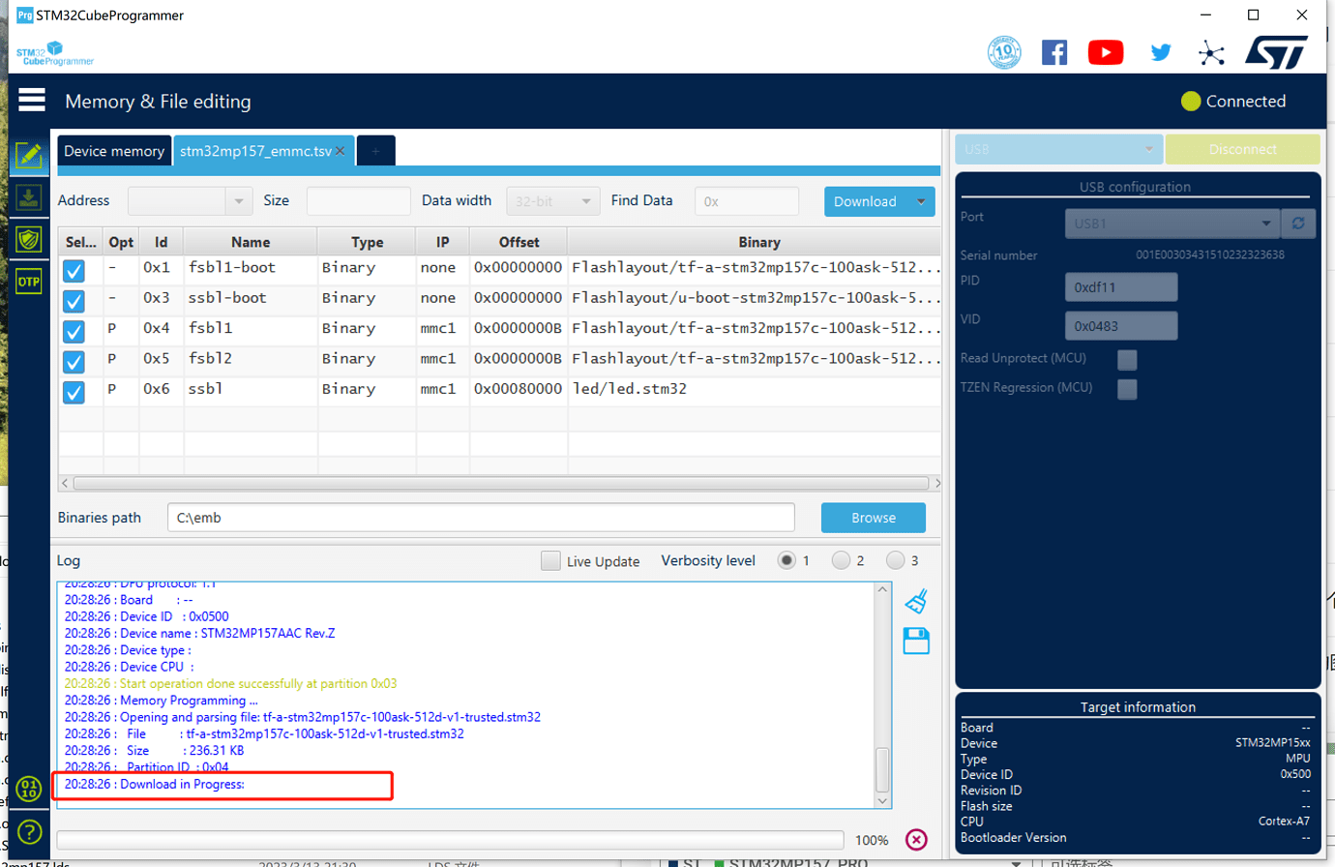Image resolution: width=1335 pixels, height=867 pixels.
Task: Cancel the download with red X icon
Action: 916,840
